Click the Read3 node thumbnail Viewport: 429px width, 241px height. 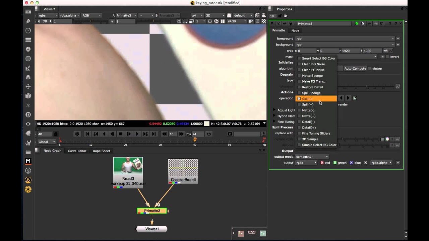coord(128,166)
